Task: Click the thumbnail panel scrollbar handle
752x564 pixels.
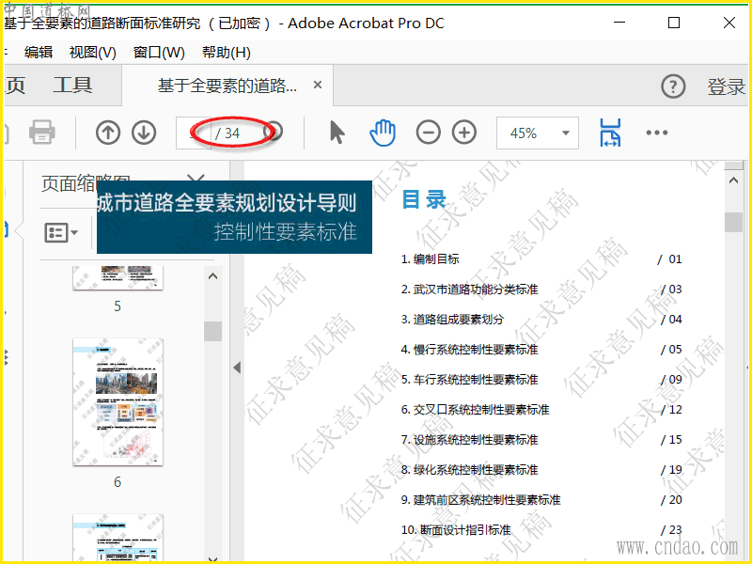Action: click(x=212, y=331)
